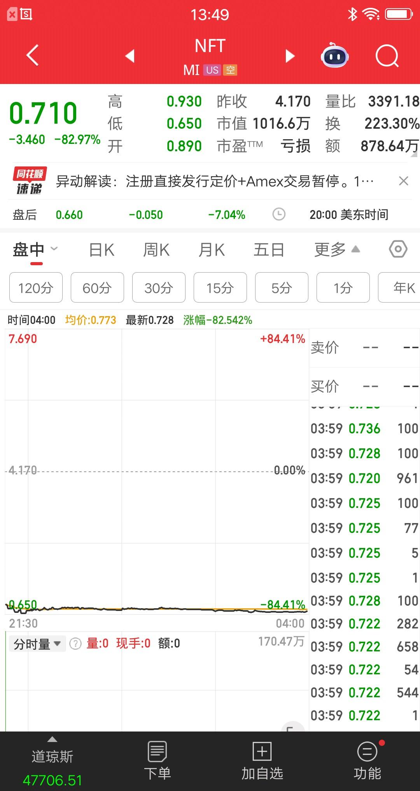This screenshot has height=791, width=420.
Task: Switch to 月K chart tab
Action: coord(212,250)
